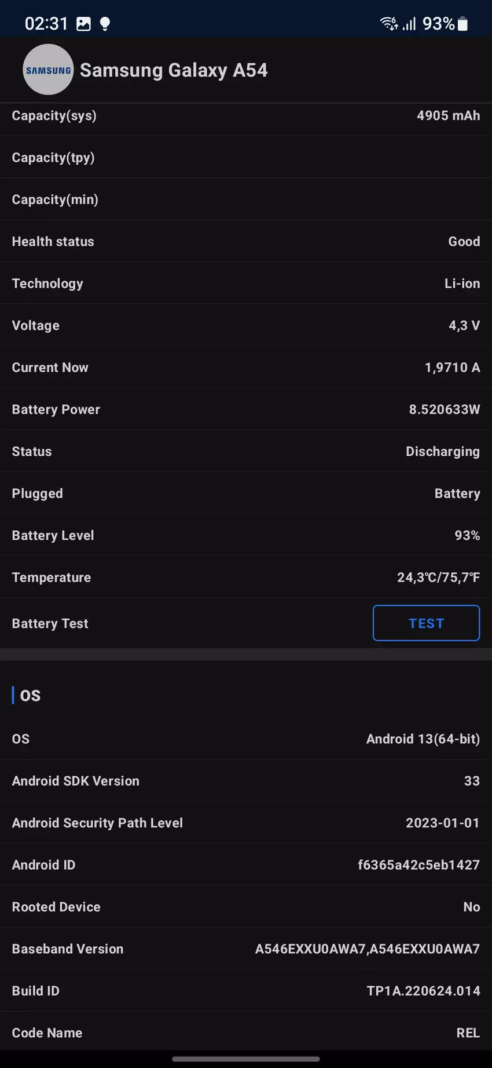Viewport: 492px width, 1068px height.
Task: Tap the OS section header
Action: coord(30,696)
